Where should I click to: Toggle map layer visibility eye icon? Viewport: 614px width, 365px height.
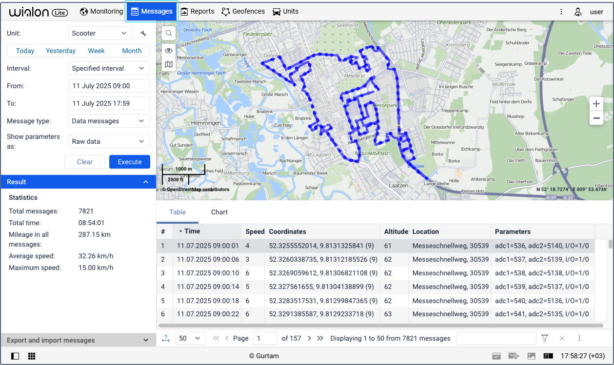[169, 50]
